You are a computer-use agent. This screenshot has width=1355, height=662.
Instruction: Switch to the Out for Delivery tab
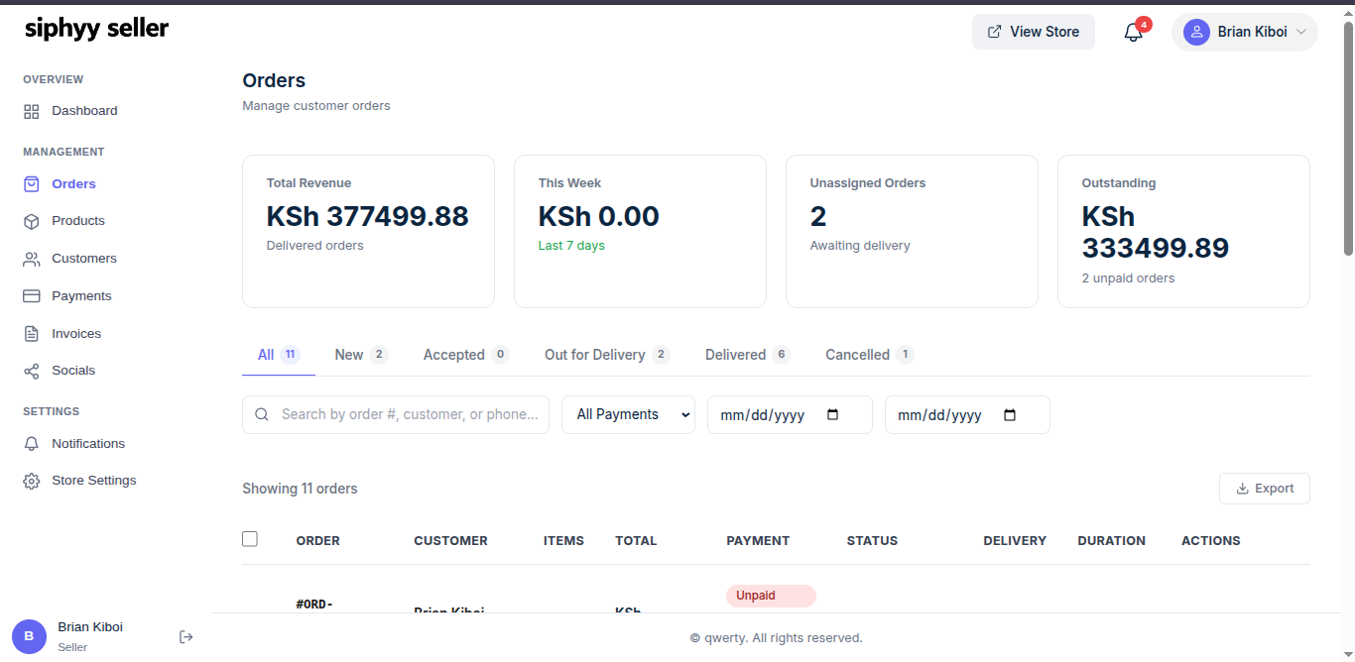pyautogui.click(x=607, y=355)
